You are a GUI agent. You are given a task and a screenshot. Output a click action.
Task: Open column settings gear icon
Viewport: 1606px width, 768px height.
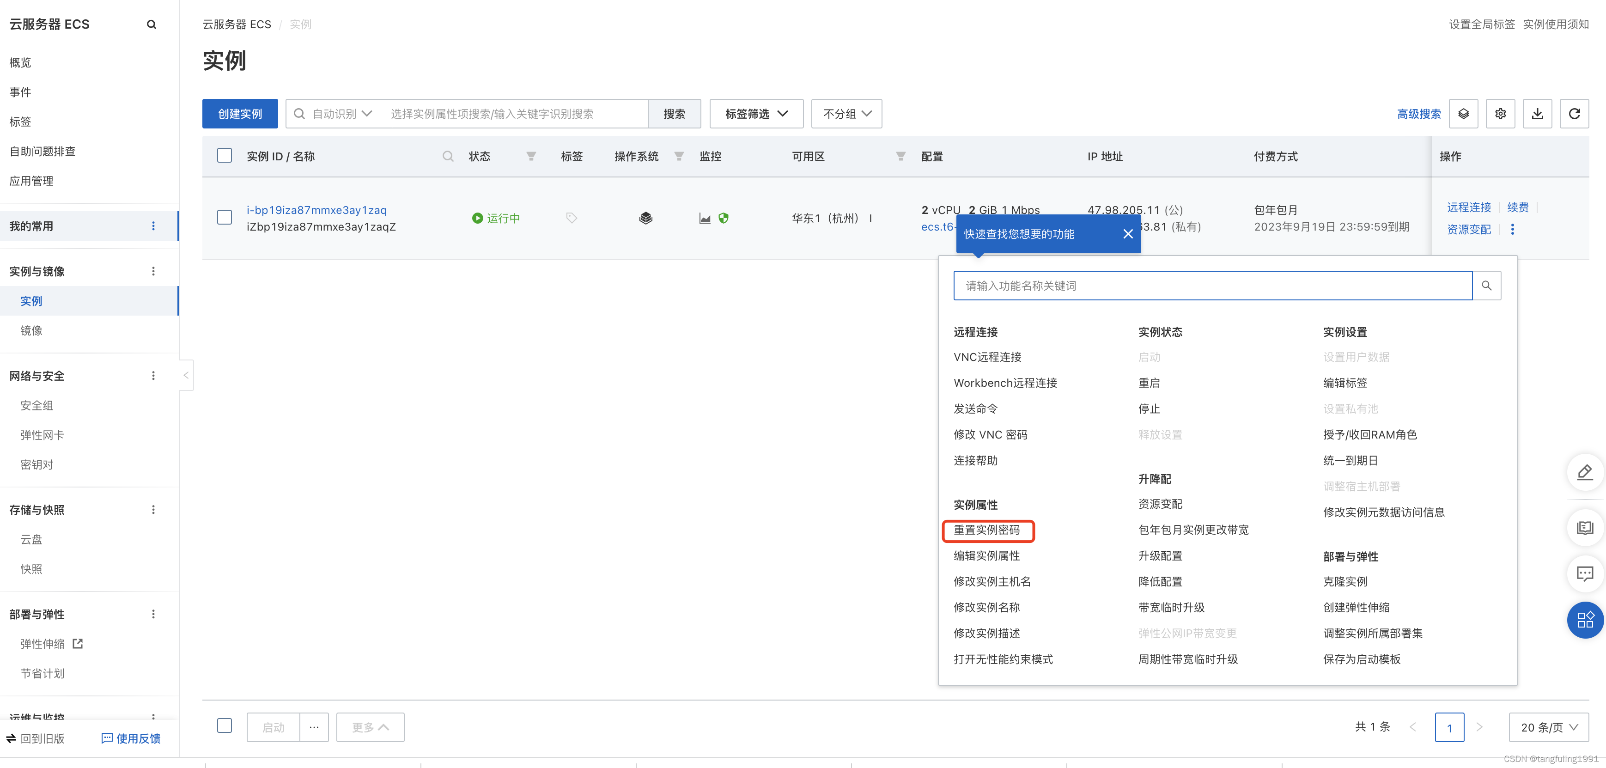point(1501,114)
